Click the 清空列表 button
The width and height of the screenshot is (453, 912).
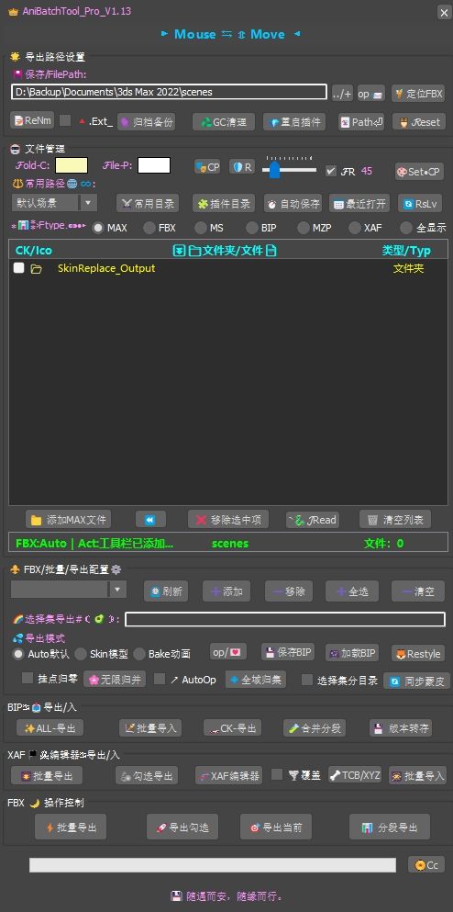pos(395,520)
